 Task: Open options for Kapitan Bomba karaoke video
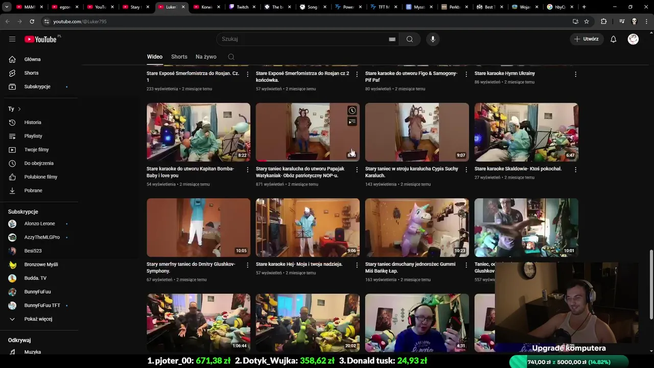[247, 170]
